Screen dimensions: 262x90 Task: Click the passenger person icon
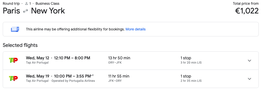[x=26, y=3]
